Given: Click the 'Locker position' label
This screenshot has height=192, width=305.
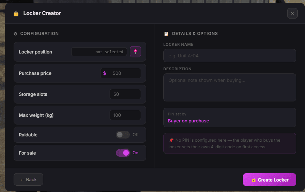Looking at the screenshot, I should click(35, 52).
